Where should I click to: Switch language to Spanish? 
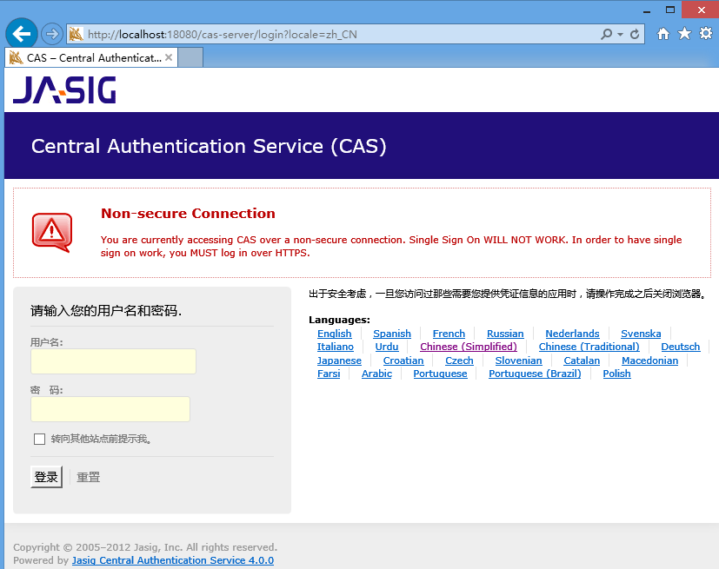(392, 334)
